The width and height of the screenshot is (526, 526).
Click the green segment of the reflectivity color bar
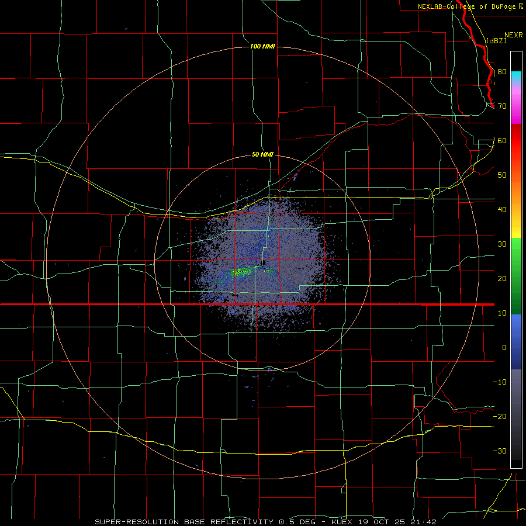click(x=516, y=276)
